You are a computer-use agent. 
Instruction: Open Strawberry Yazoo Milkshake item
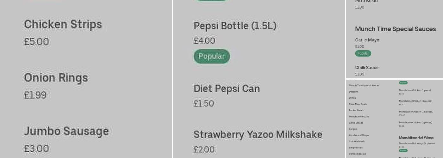click(x=258, y=135)
